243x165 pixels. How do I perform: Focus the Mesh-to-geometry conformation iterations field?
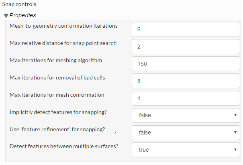pos(186,30)
